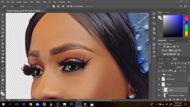190x107 pixels.
Task: Select the Eraser tool
Action: coord(3,51)
